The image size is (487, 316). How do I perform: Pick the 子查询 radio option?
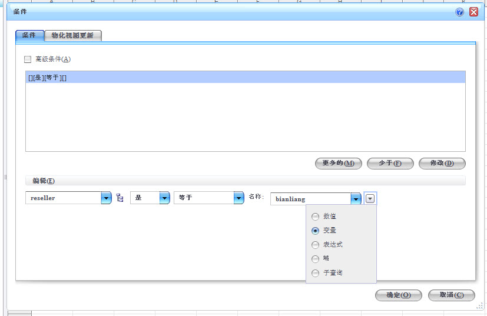coord(315,273)
